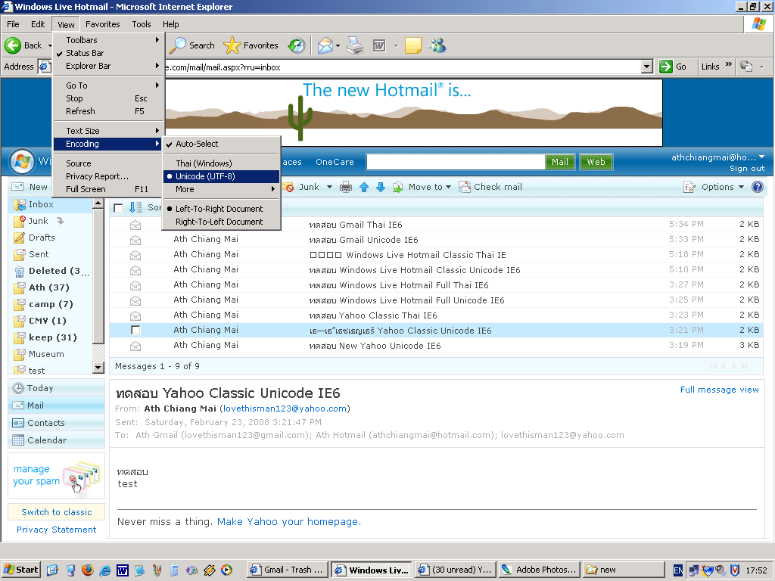
Task: Open the History clock icon in toolbar
Action: pos(297,45)
